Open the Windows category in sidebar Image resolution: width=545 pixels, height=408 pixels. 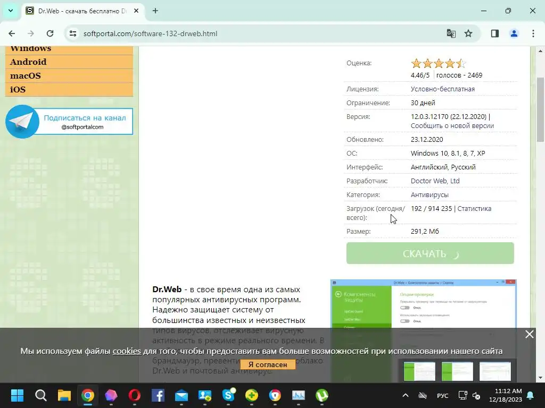click(x=69, y=50)
